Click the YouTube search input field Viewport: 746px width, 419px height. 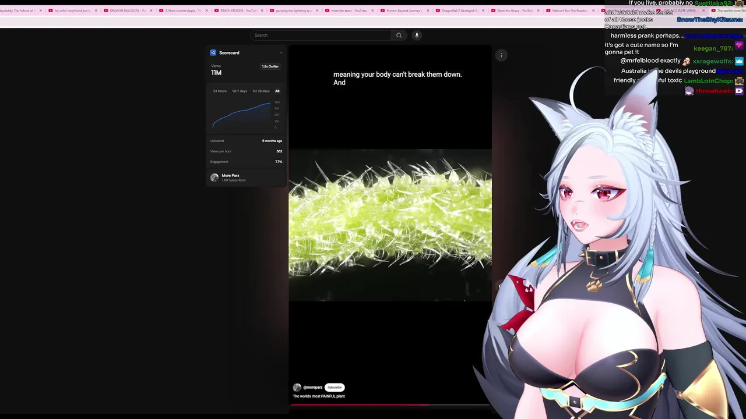[x=321, y=35]
